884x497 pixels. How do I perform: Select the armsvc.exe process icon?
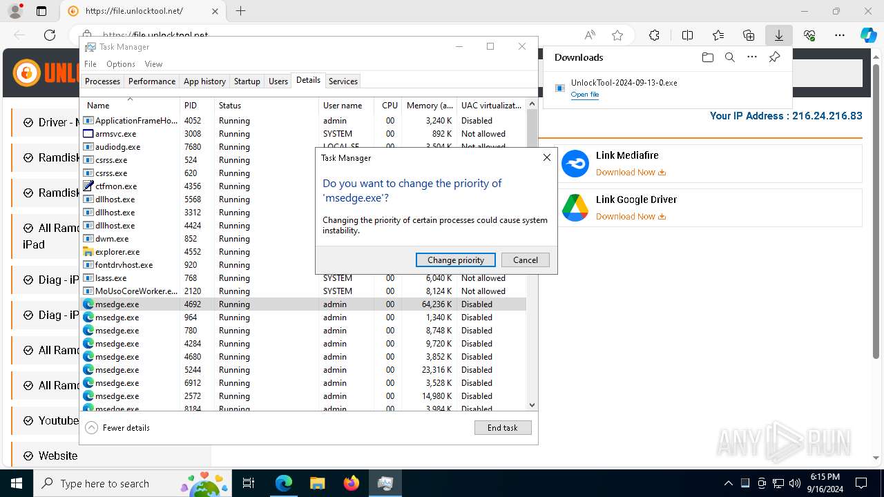[x=88, y=134]
